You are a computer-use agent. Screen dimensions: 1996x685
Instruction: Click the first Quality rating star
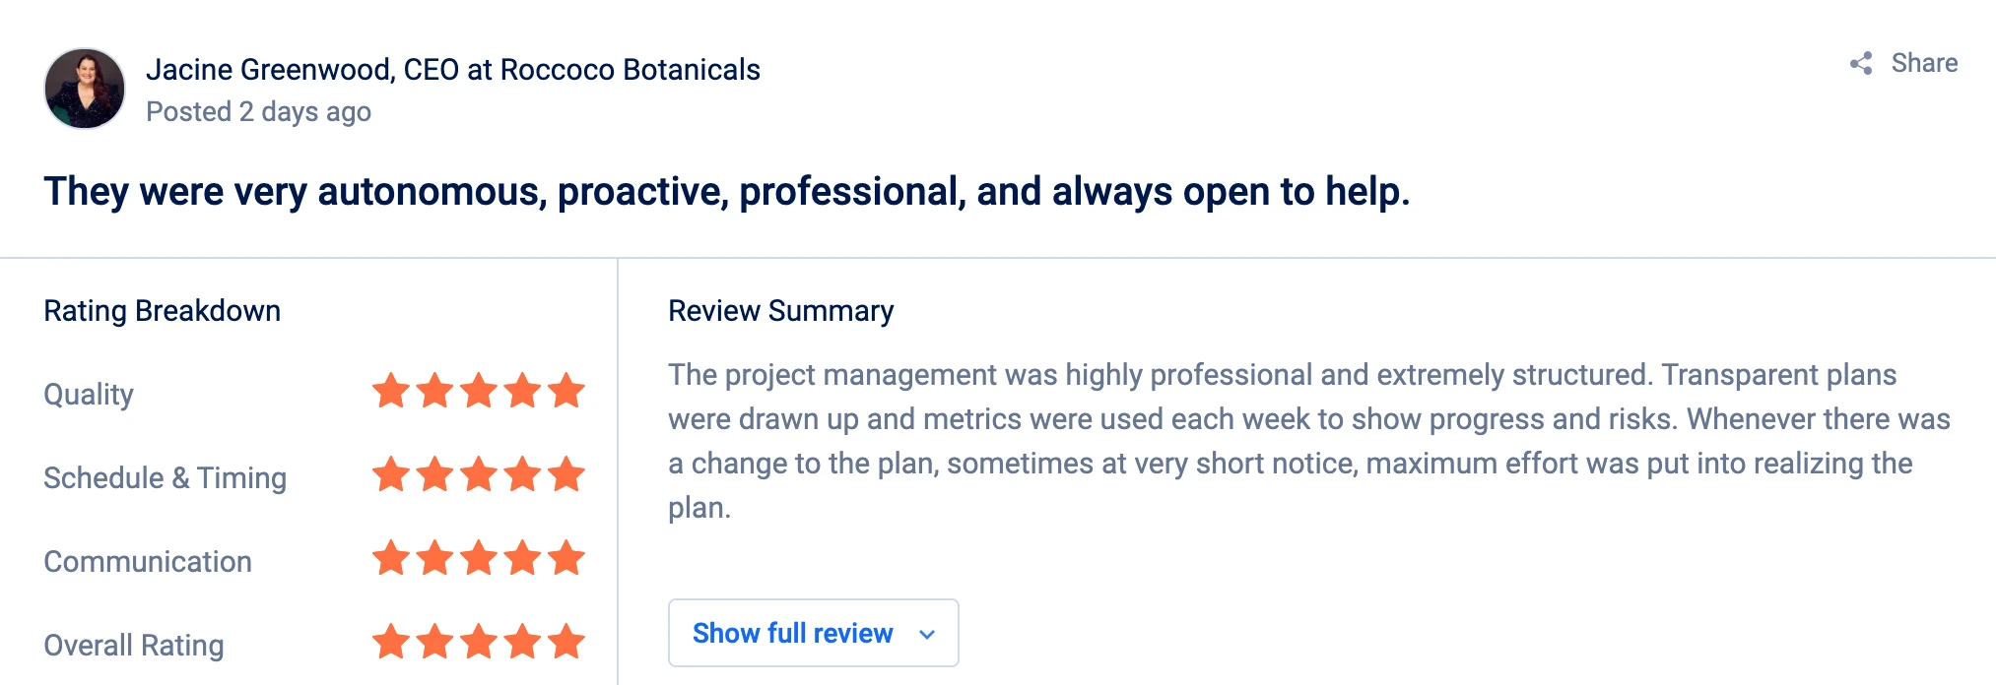(x=391, y=391)
